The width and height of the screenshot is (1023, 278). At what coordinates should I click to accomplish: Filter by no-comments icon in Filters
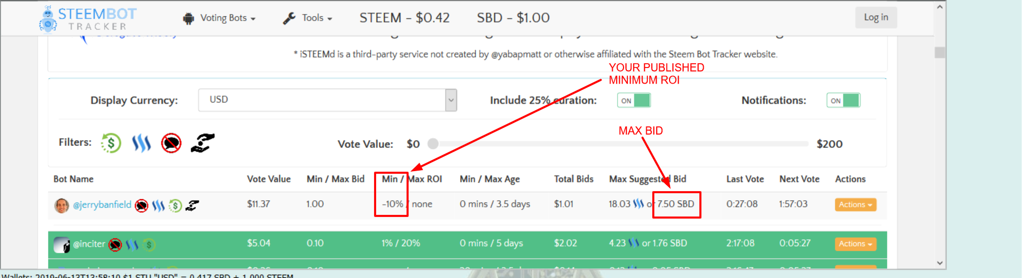[171, 143]
